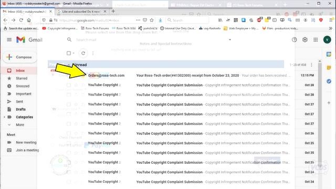The width and height of the screenshot is (336, 189).
Task: Select the Oct 26 YouTube Copyright email checkbox
Action: [69, 133]
